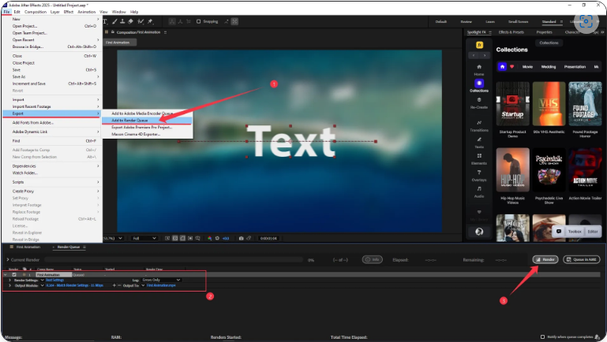Open Audio category in Spotlight FX
Viewport: 607px width, 342px height.
[479, 191]
